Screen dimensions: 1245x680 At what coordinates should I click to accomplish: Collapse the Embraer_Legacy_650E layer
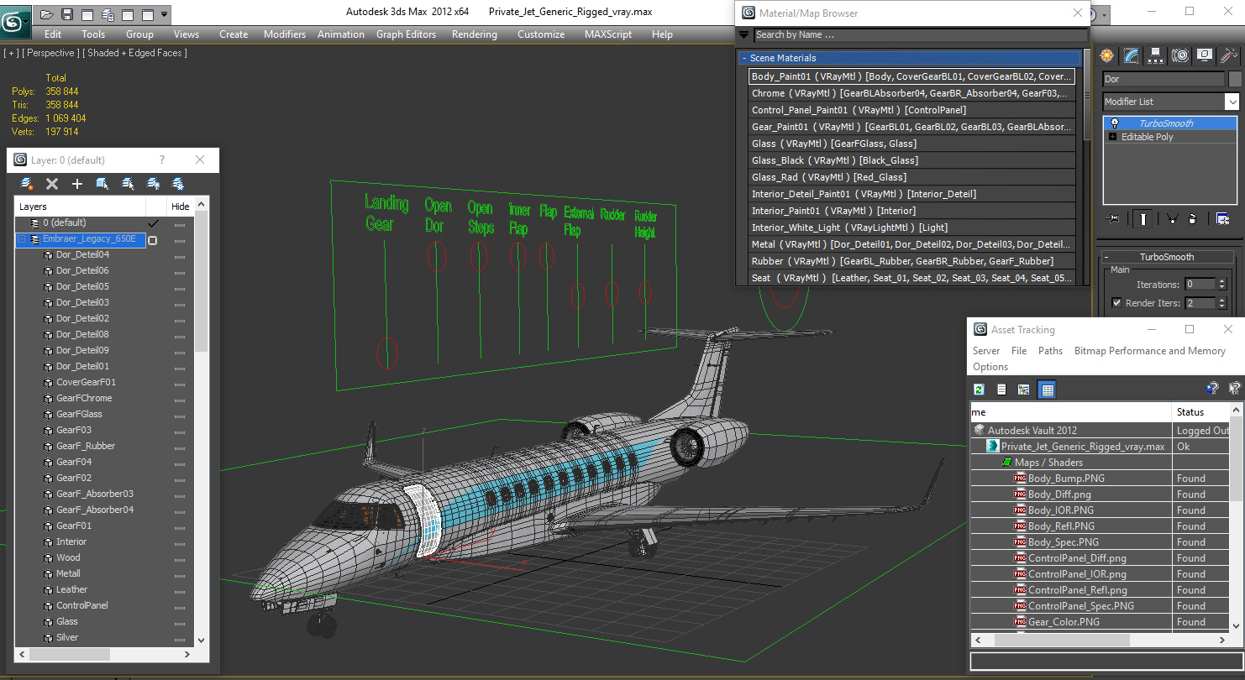tap(22, 239)
